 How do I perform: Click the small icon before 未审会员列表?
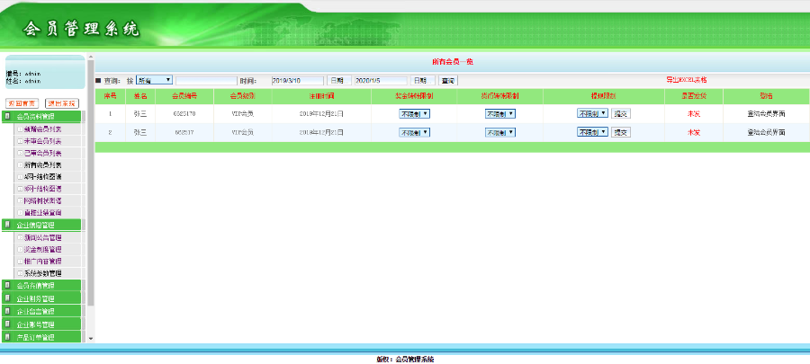click(x=20, y=141)
